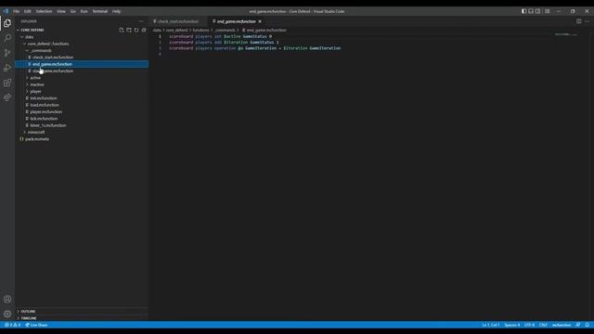Toggle the Secondary Side Bar layout button
This screenshot has height=334, width=594.
coord(538,11)
